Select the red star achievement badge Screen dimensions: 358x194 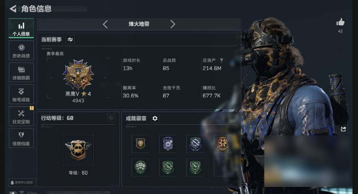click(223, 143)
